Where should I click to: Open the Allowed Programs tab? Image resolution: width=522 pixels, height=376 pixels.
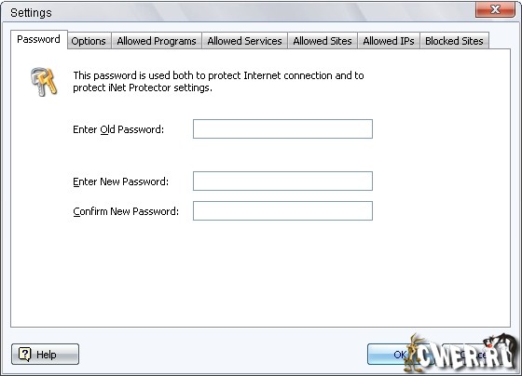tap(157, 41)
